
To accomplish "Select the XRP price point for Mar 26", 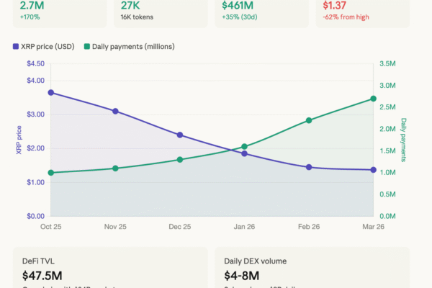I will tap(373, 170).
